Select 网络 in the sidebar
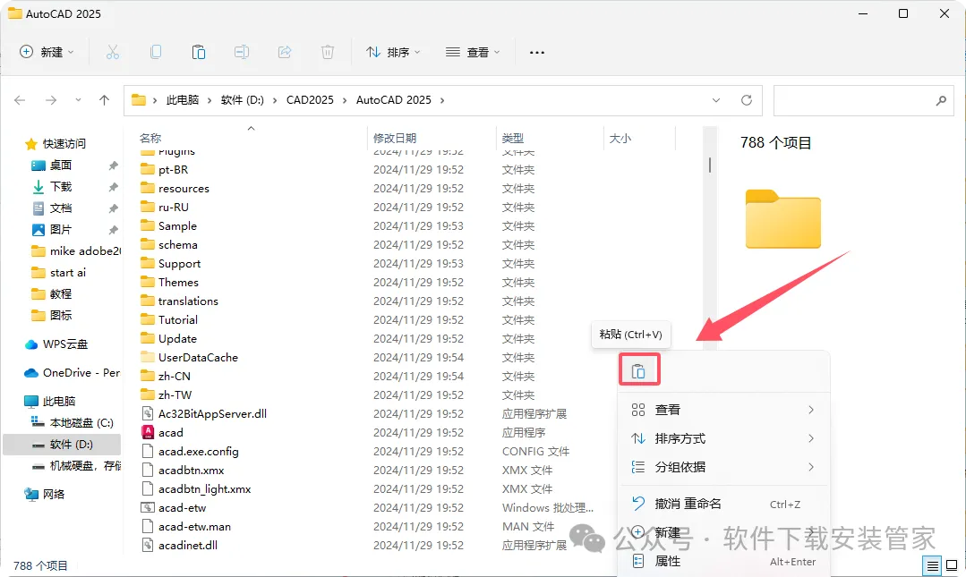This screenshot has width=966, height=577. pyautogui.click(x=54, y=494)
